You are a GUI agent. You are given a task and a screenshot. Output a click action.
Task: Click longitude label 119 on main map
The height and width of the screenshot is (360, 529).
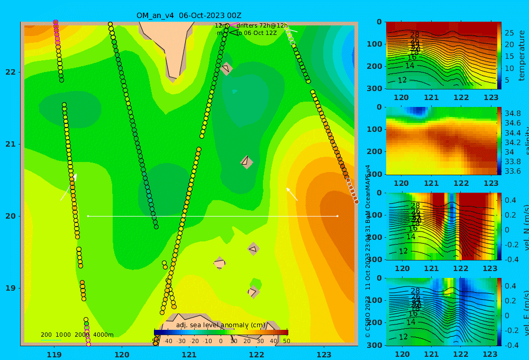(x=54, y=355)
